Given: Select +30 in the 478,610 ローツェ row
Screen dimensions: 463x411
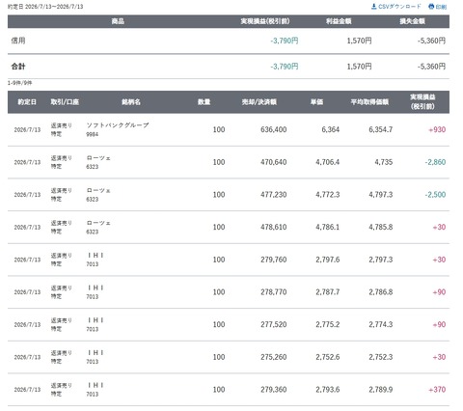Looking at the screenshot, I should (439, 227).
